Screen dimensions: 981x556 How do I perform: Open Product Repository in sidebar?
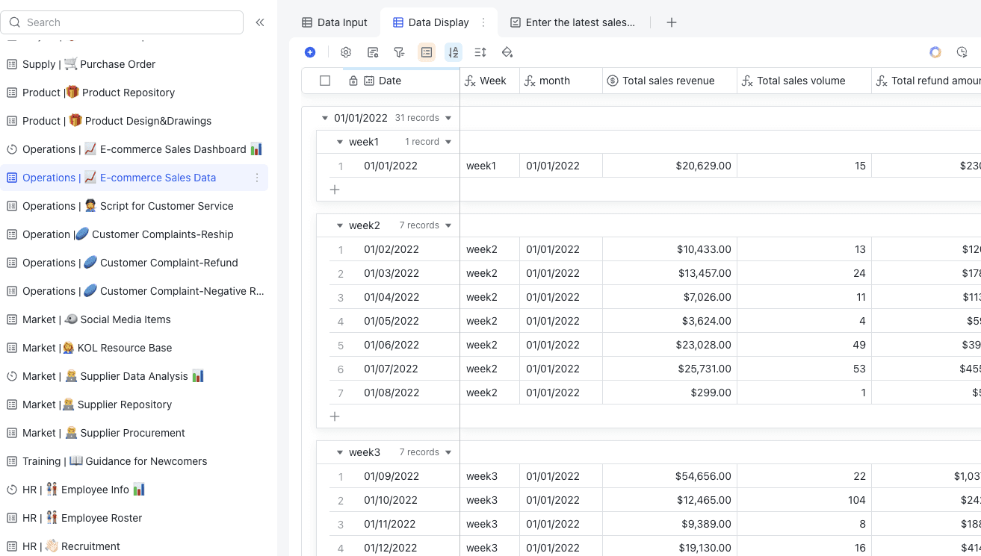coord(134,93)
